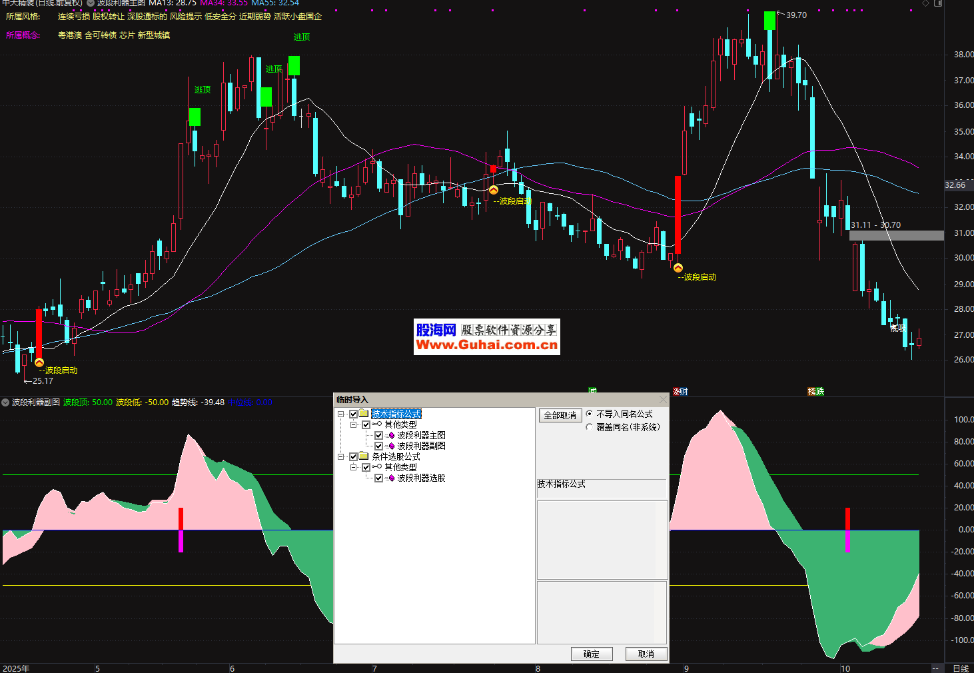Select the 不导入同名公式 radio option
This screenshot has height=673, width=974.
pos(589,414)
